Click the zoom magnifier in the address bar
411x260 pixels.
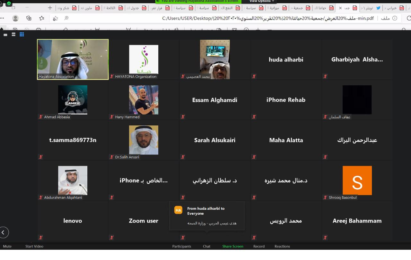pyautogui.click(x=66, y=18)
